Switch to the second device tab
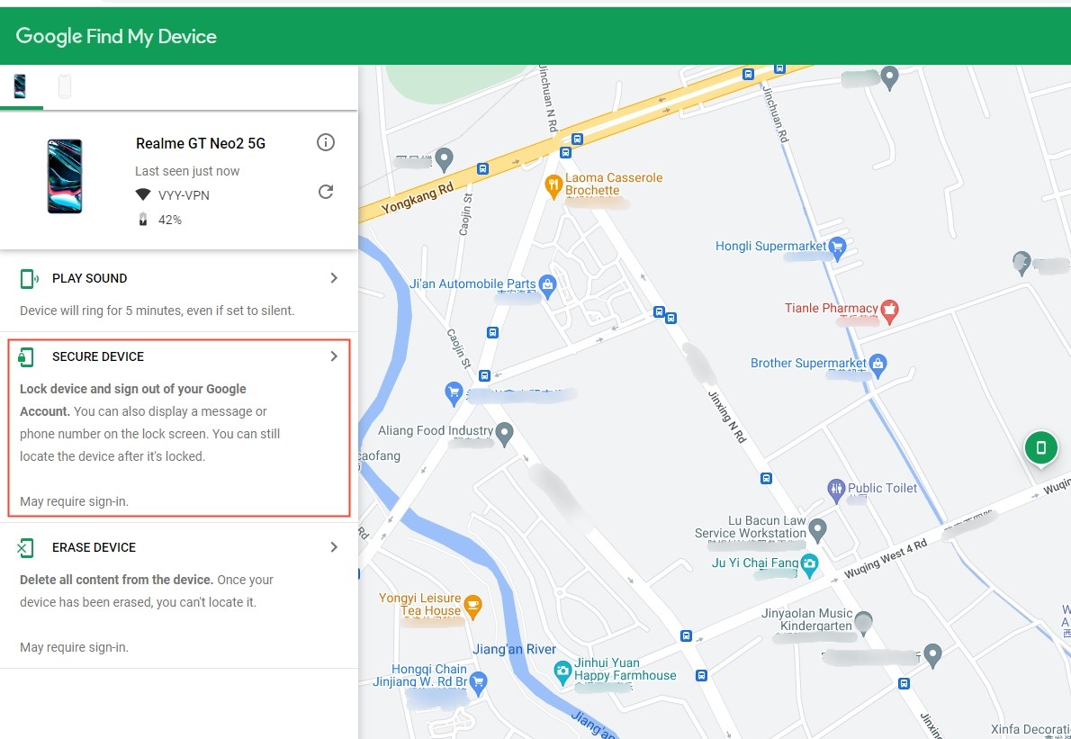Viewport: 1071px width, 739px height. tap(65, 86)
